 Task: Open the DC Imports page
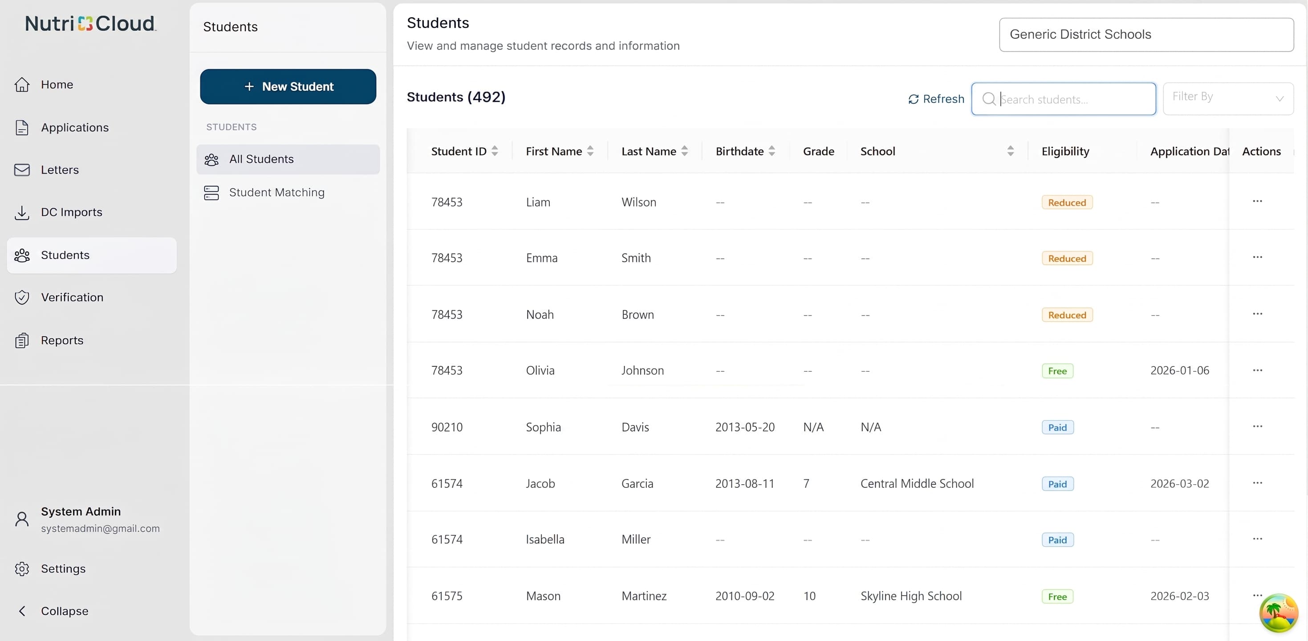(x=71, y=212)
